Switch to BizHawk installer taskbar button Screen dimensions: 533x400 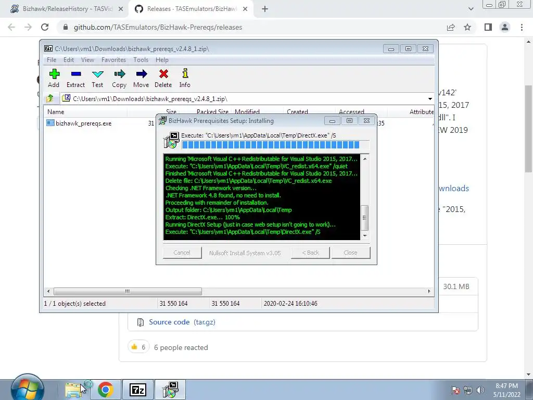coord(170,390)
